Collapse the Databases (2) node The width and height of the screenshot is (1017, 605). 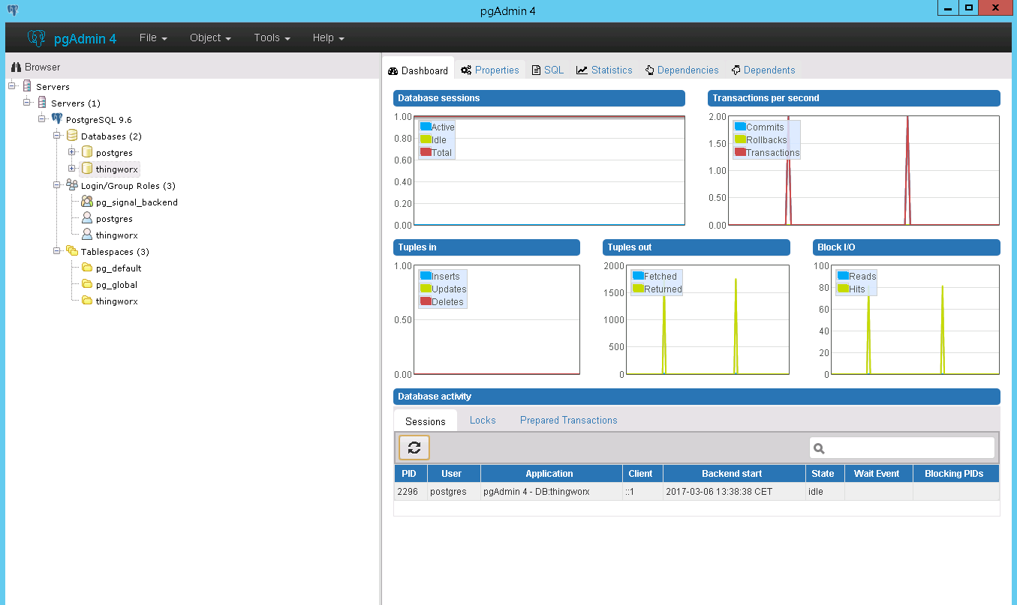pos(57,136)
